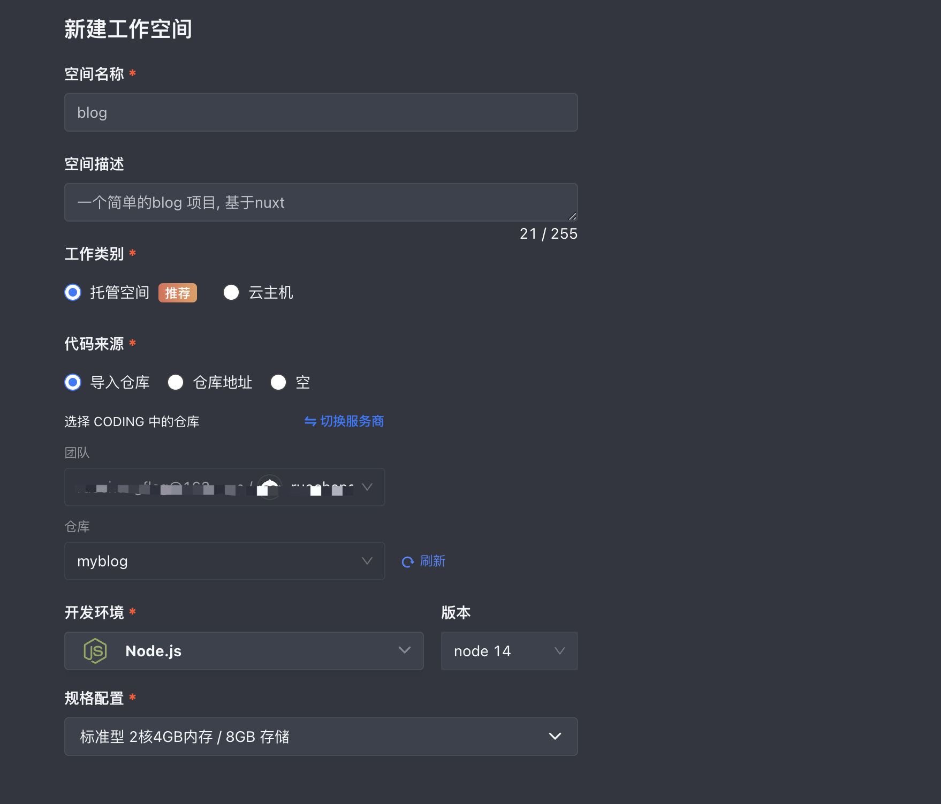Open the Node.js development environment dropdown

(244, 651)
